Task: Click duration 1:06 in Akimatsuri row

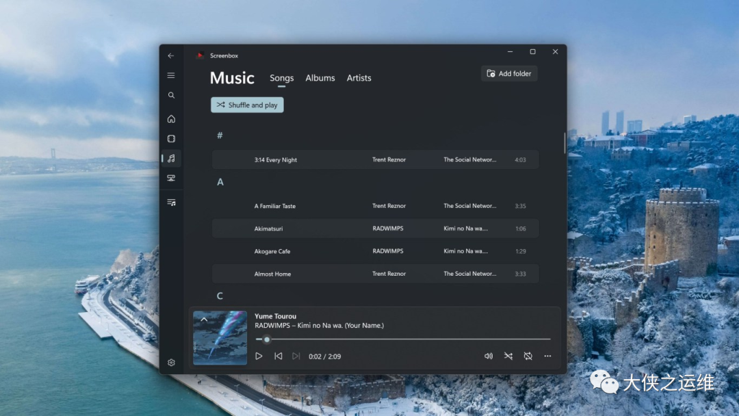Action: pyautogui.click(x=520, y=229)
